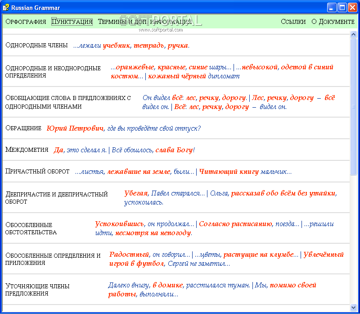The height and width of the screenshot is (314, 360).
Task: Click example 'Юрий Петрович'
Action: (75, 128)
